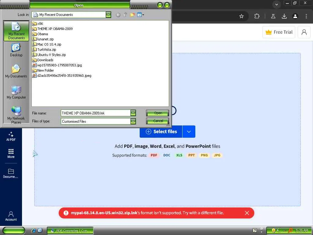Click the Back navigation arrow in dialog
313x235 pixels.
coord(118,15)
